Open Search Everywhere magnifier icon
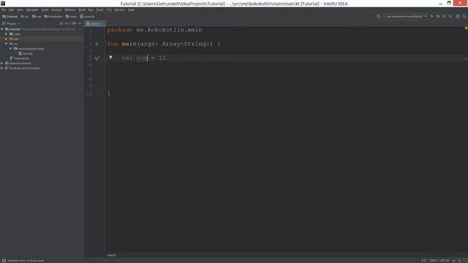 (464, 16)
